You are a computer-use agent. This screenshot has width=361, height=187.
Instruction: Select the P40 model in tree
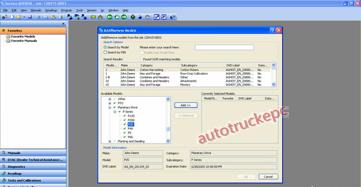tap(130, 129)
